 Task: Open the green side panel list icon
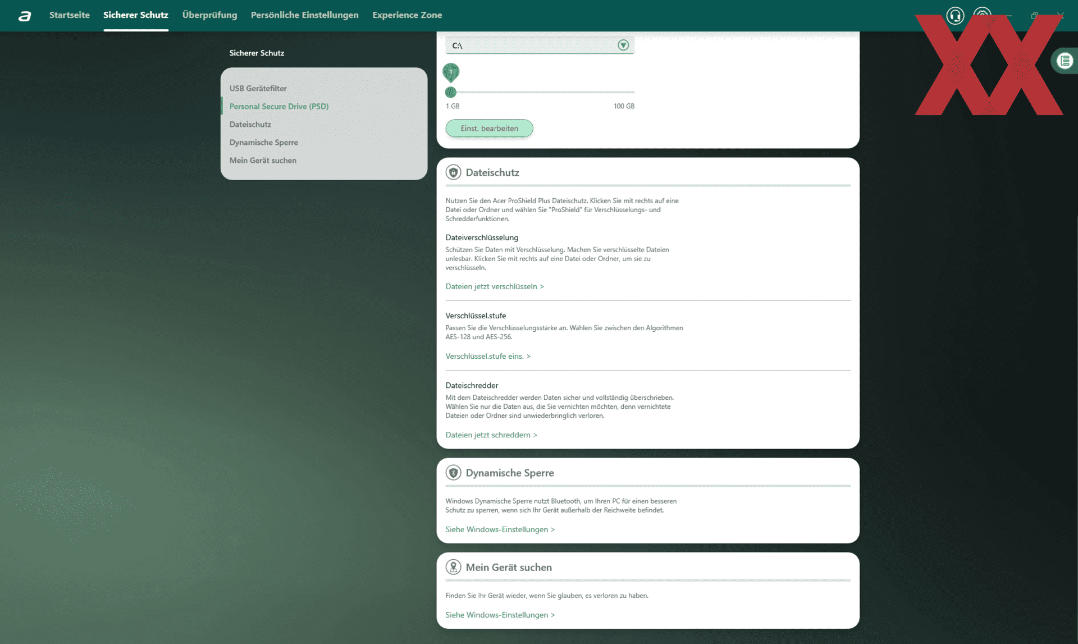click(x=1065, y=61)
